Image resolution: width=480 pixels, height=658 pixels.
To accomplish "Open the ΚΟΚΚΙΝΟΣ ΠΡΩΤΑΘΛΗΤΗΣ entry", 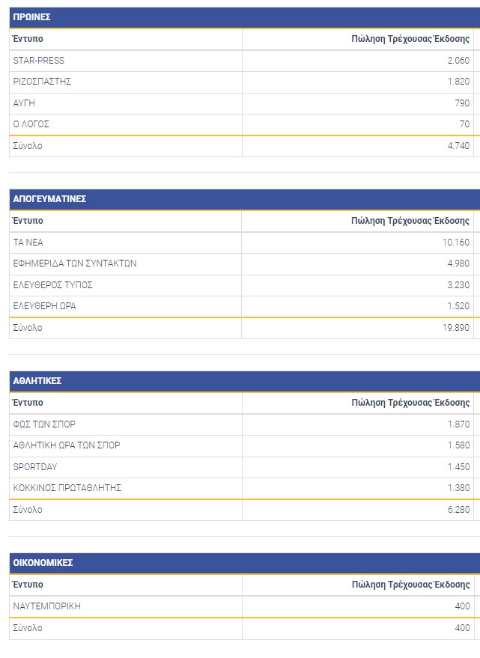I will tap(67, 488).
